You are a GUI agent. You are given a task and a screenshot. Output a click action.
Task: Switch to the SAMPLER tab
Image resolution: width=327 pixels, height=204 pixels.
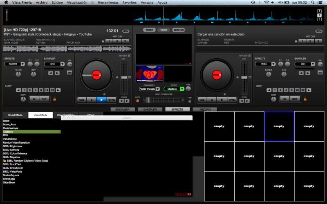click(x=150, y=109)
